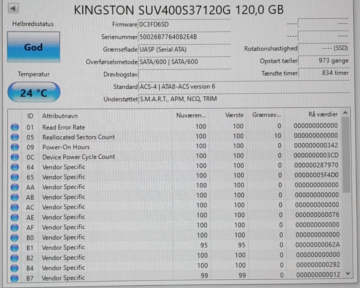Click current value 99 in row B7
Screen dimensions: 360x288
pos(204,275)
